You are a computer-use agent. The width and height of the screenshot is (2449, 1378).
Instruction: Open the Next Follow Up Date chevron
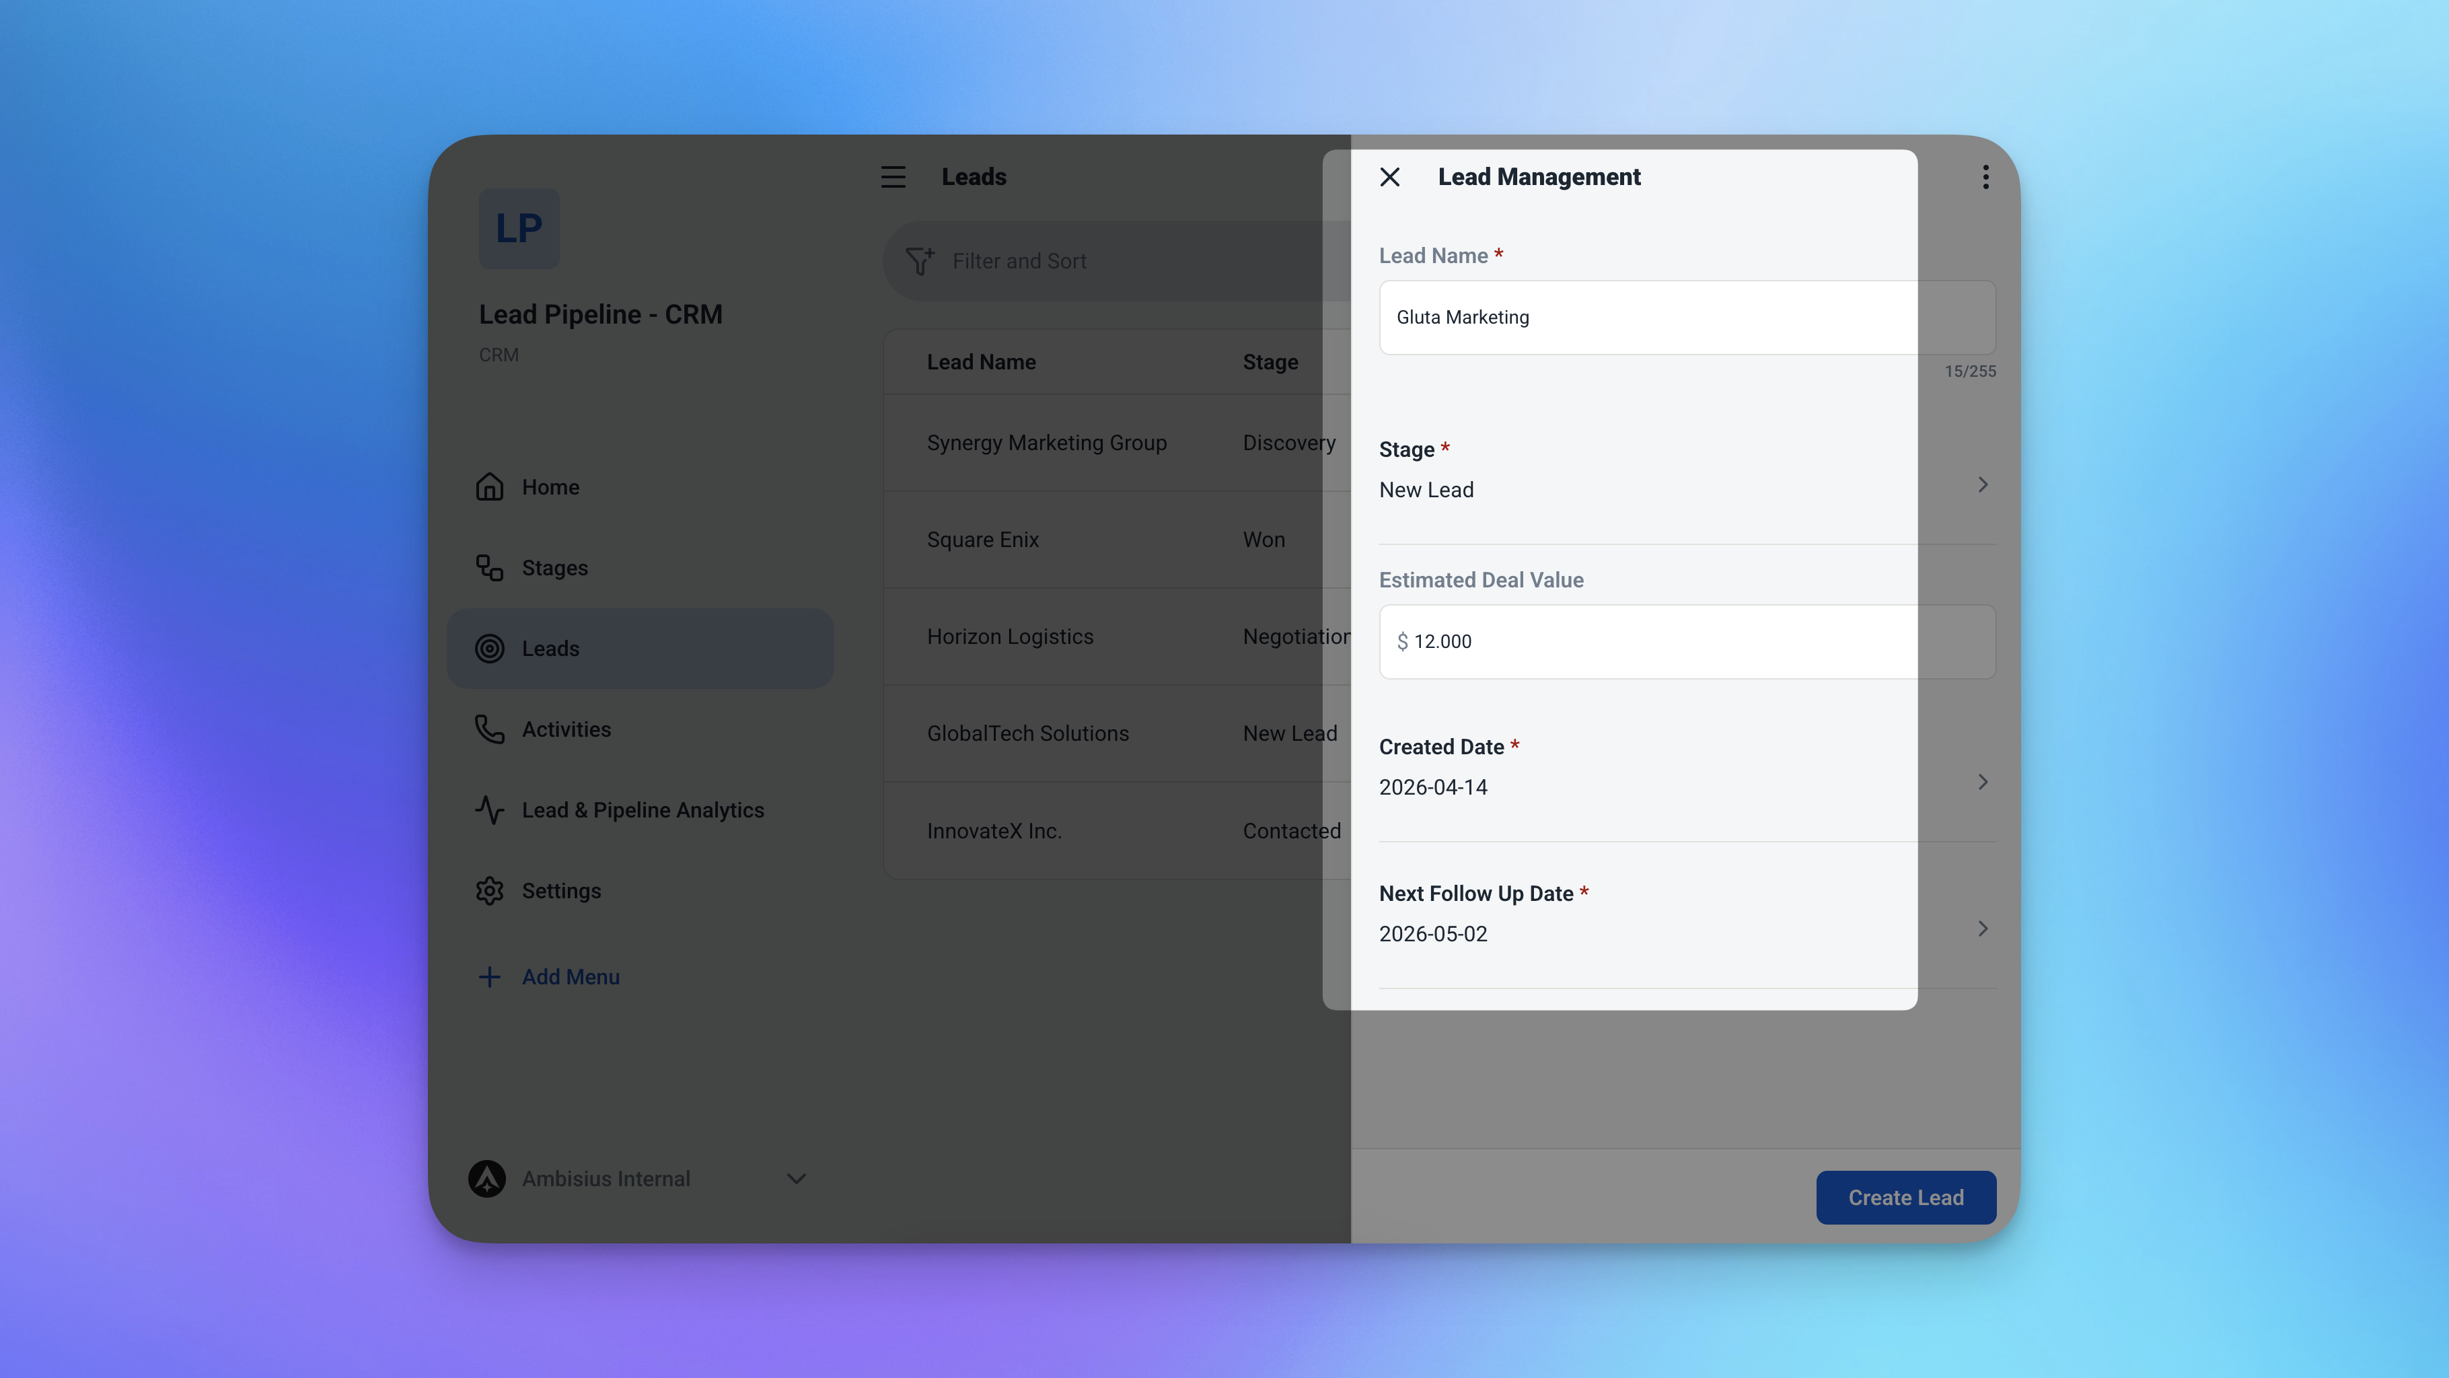tap(1982, 929)
